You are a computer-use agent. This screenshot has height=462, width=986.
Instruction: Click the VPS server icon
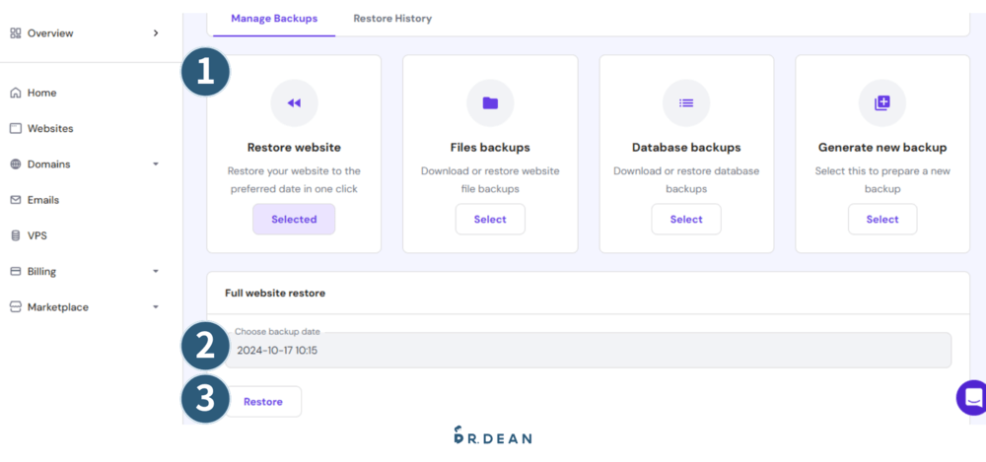(x=15, y=235)
